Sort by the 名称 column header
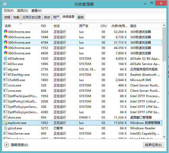Image resolution: width=169 pixels, height=153 pixels. point(21,26)
